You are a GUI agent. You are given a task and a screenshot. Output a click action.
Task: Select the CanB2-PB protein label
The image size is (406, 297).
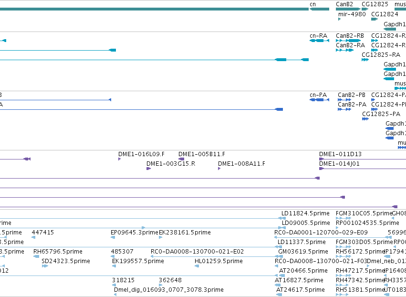pos(352,95)
